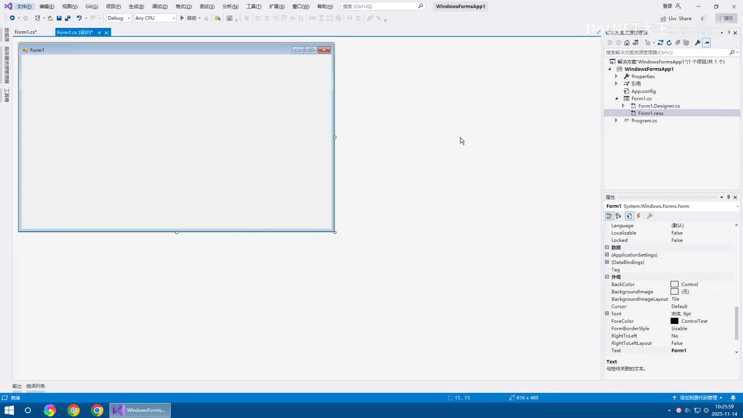743x418 pixels.
Task: Click the title bar search box
Action: [383, 6]
